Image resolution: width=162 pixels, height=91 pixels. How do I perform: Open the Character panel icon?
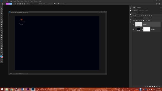131,20
